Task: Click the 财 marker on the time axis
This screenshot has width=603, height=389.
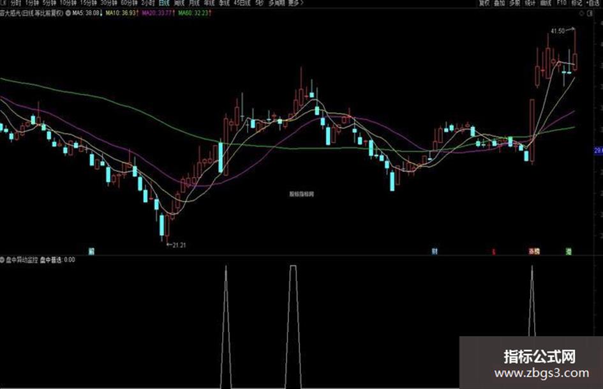Action: coord(435,252)
